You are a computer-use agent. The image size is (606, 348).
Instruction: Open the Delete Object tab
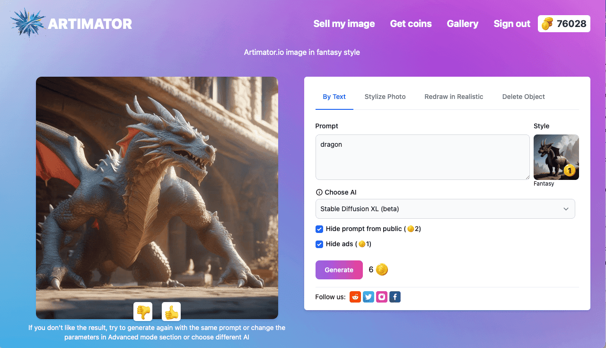[523, 97]
